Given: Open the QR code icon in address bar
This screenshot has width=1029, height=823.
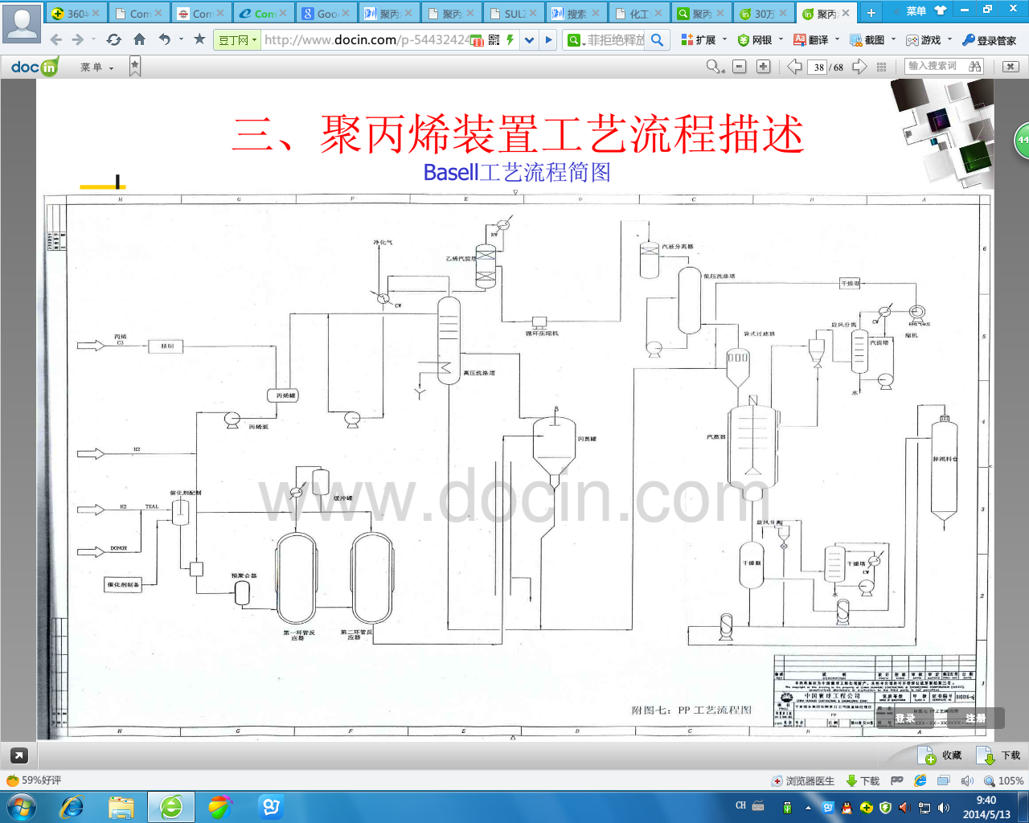Looking at the screenshot, I should (x=494, y=39).
